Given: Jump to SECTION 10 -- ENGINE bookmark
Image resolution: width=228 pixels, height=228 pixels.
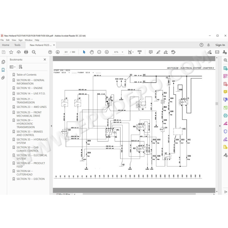Looking at the screenshot, I should (30, 88).
